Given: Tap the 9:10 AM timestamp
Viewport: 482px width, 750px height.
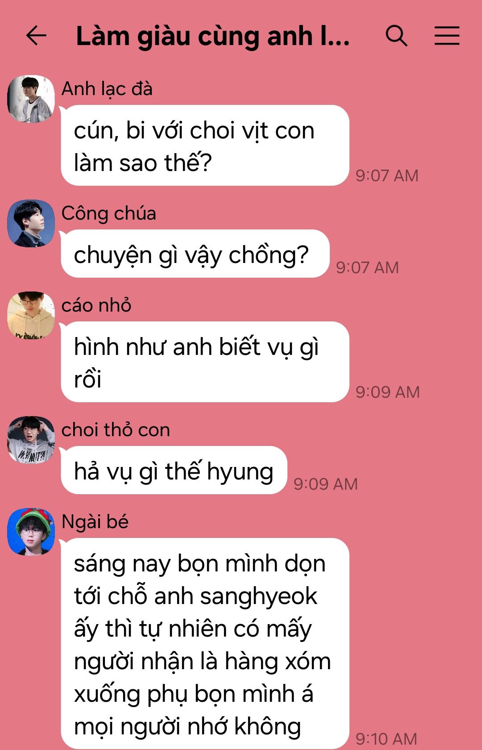Looking at the screenshot, I should [x=386, y=739].
